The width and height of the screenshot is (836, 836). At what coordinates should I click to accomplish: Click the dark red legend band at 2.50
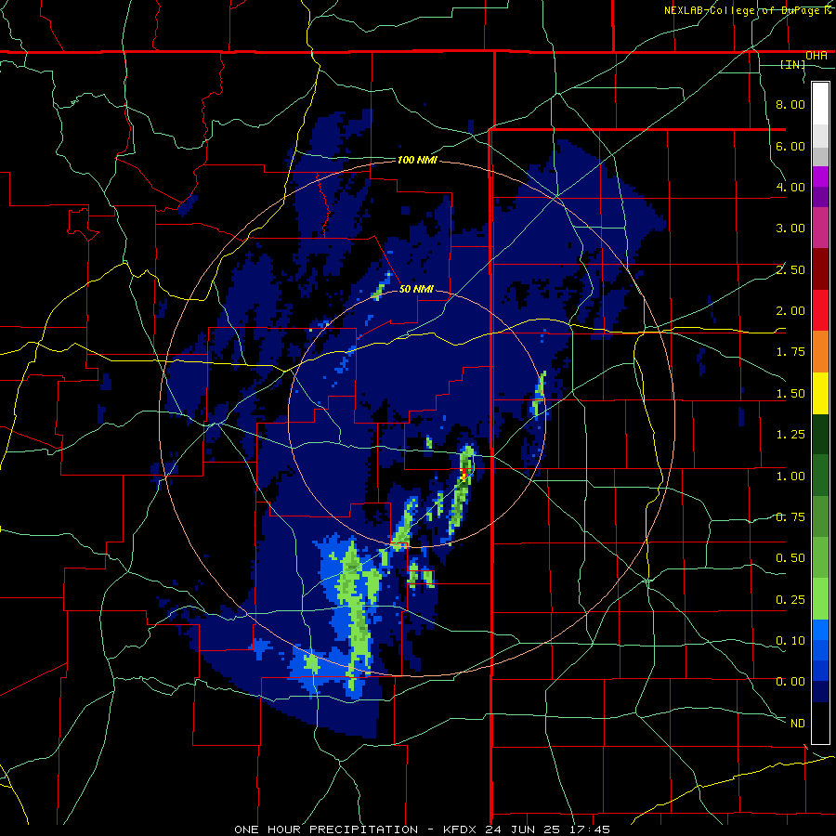coord(820,269)
